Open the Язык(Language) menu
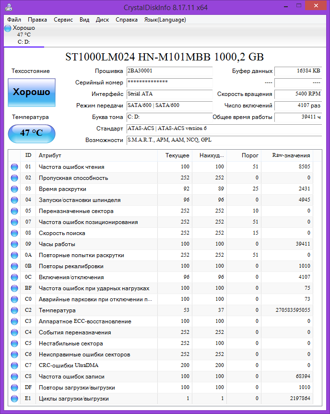Viewport: 330px width, 414px height. 165,20
